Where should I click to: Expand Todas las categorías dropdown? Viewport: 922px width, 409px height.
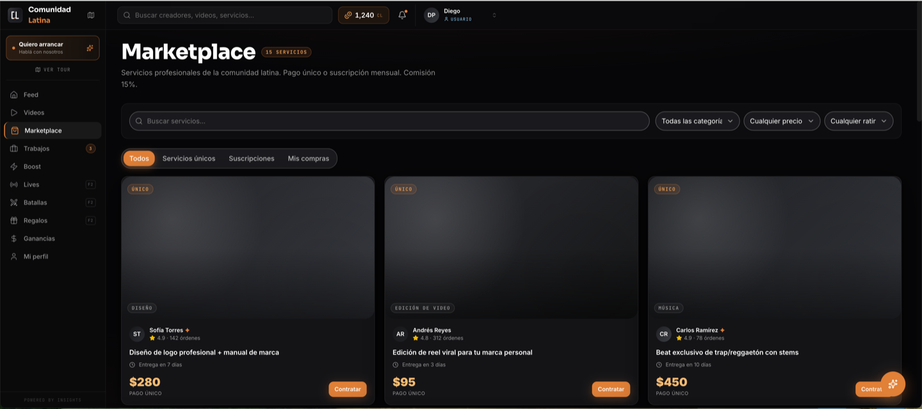pos(697,121)
